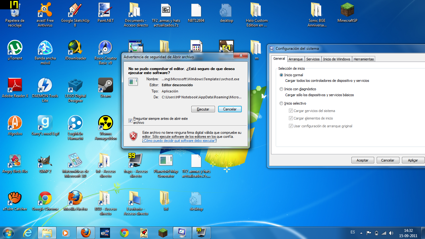Open the GIMP 2 desktop shortcut
Image resolution: width=425 pixels, height=239 pixels.
click(45, 163)
